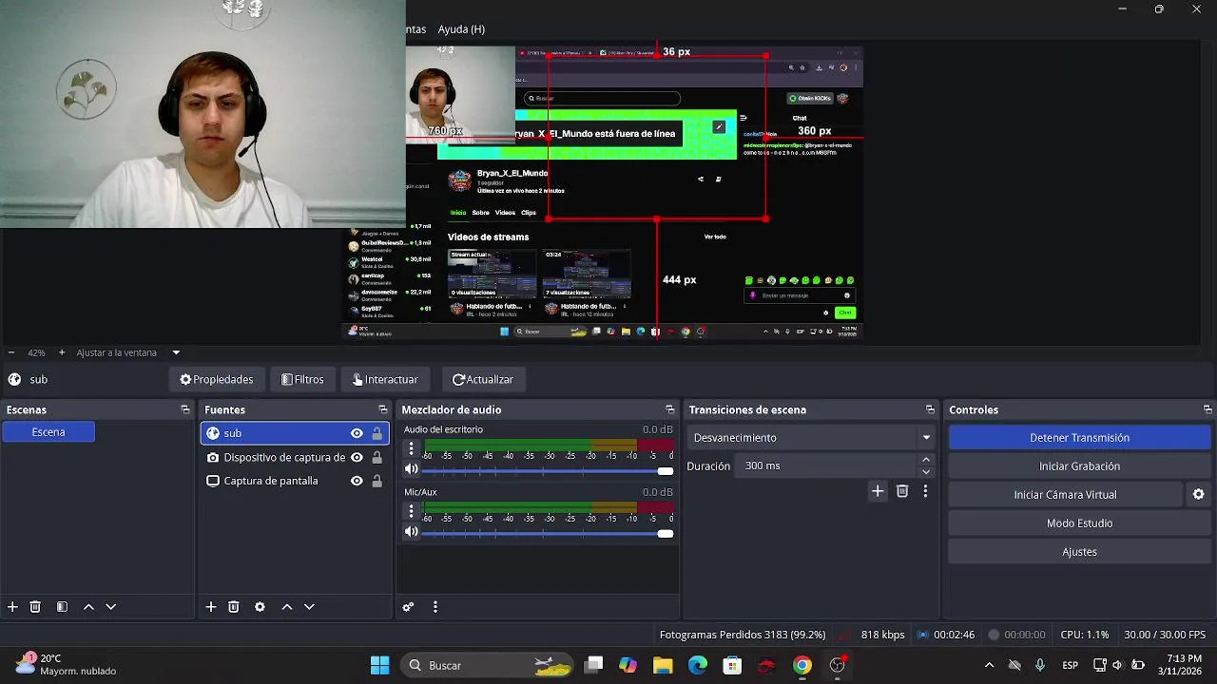Adjust the Mic/Aux volume slider
This screenshot has height=684, width=1217.
(548, 533)
